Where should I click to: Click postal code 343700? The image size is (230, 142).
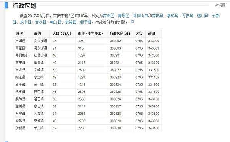tap(154, 99)
